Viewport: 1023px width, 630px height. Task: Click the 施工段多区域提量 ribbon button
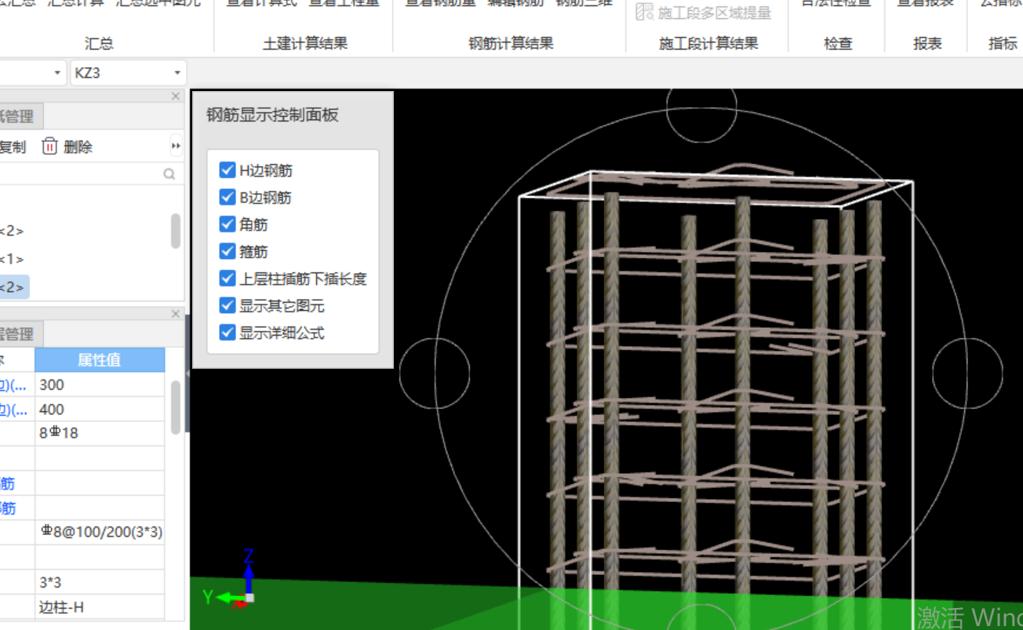coord(704,12)
